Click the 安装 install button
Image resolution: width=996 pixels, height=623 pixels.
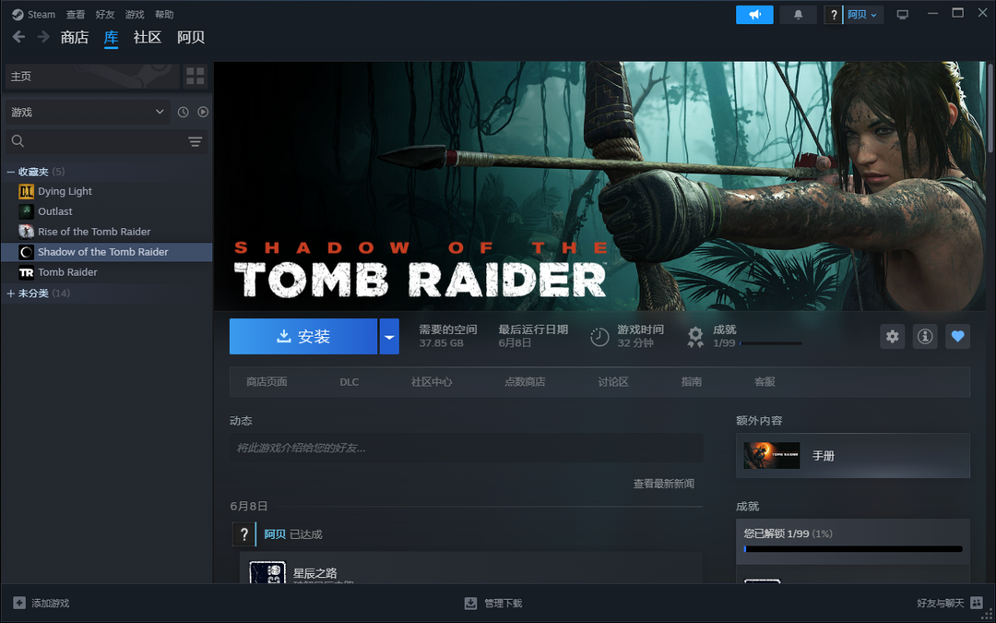303,336
